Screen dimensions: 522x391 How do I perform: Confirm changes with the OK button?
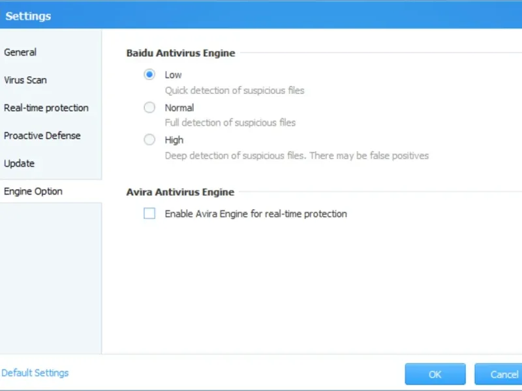coord(435,374)
